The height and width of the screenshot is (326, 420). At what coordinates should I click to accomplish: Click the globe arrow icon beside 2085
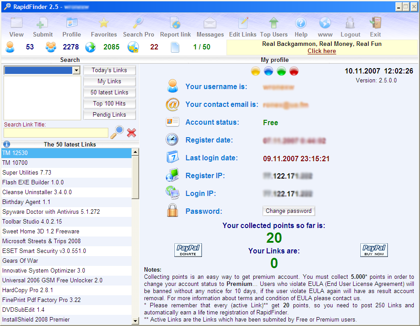[x=91, y=47]
